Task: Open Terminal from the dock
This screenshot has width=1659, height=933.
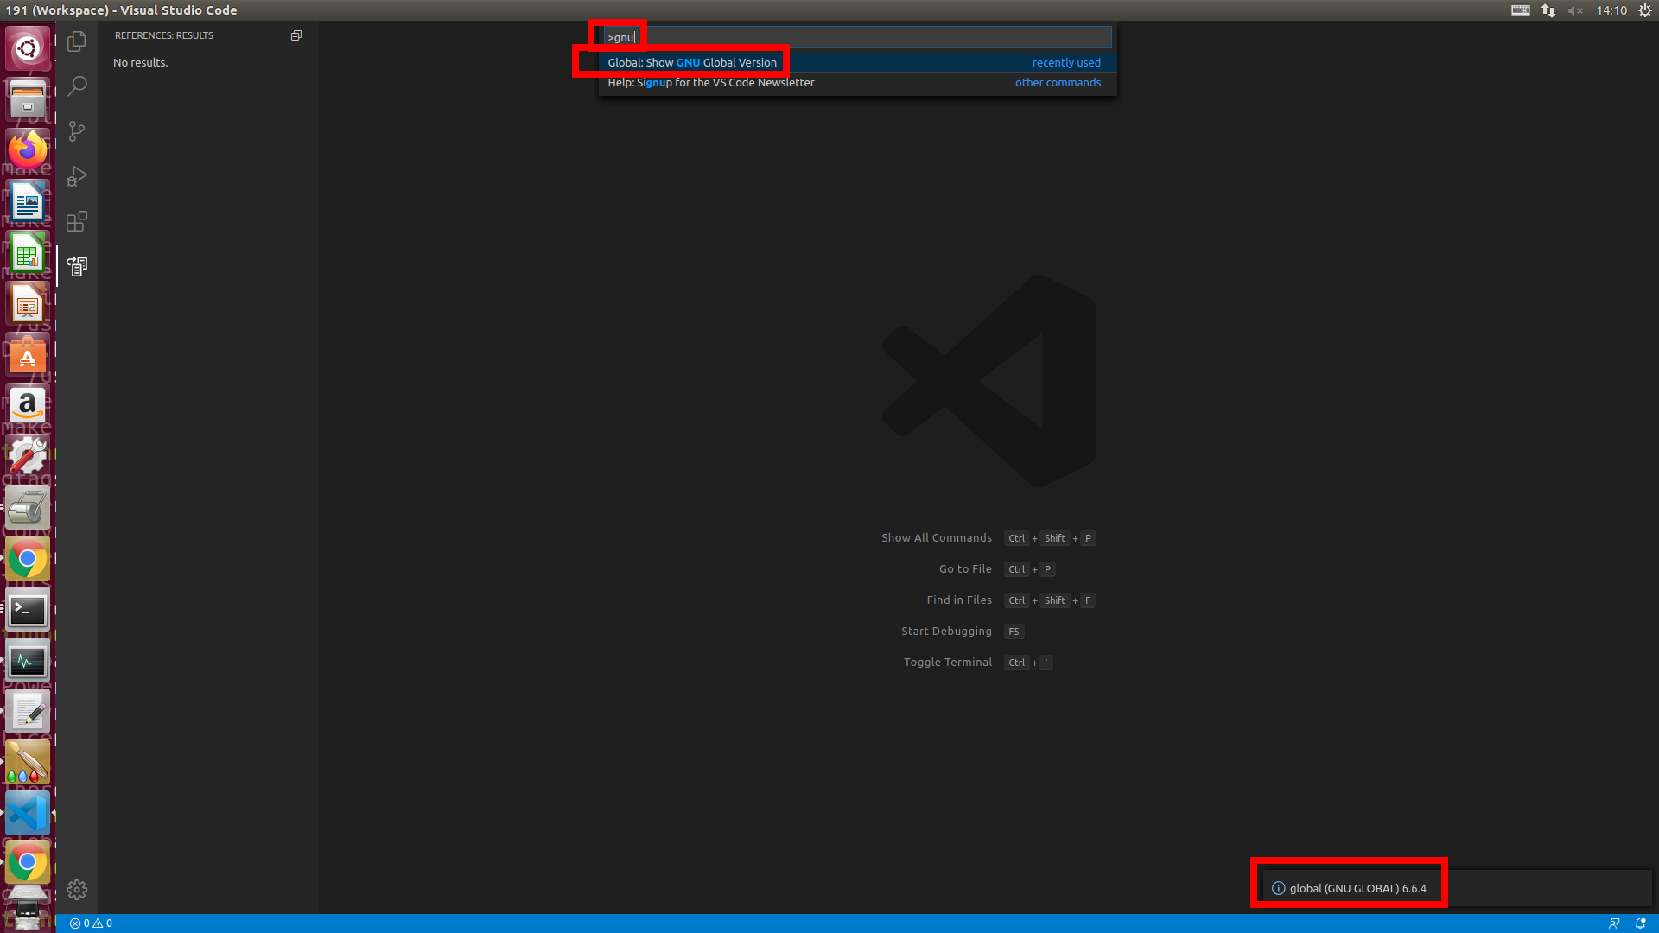Action: point(28,610)
